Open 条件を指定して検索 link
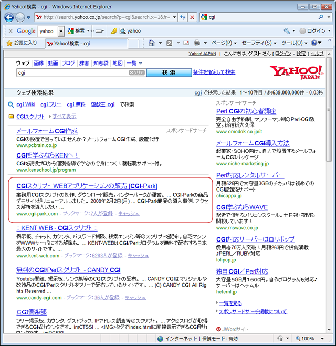336x346 pixels. 214,72
